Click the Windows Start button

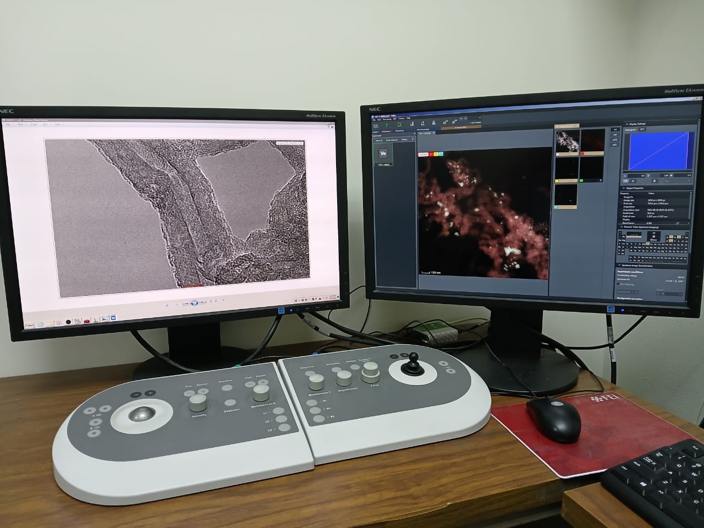(30, 325)
